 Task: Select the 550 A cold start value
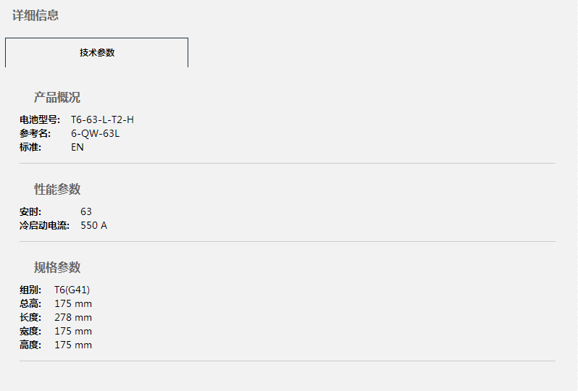(94, 225)
